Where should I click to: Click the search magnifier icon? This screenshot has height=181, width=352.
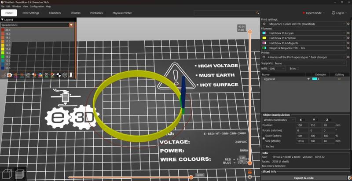(257, 13)
